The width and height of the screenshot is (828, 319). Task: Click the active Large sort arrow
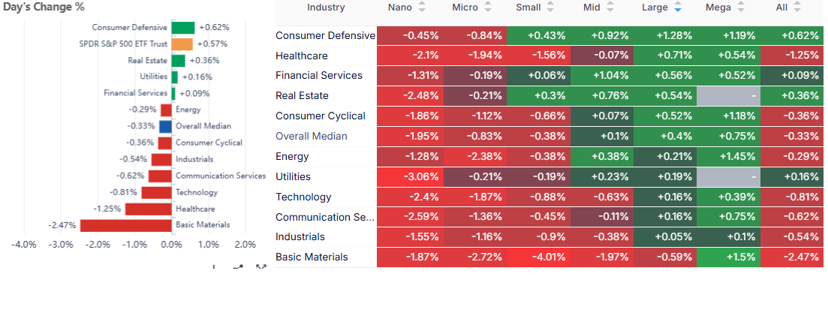(678, 8)
